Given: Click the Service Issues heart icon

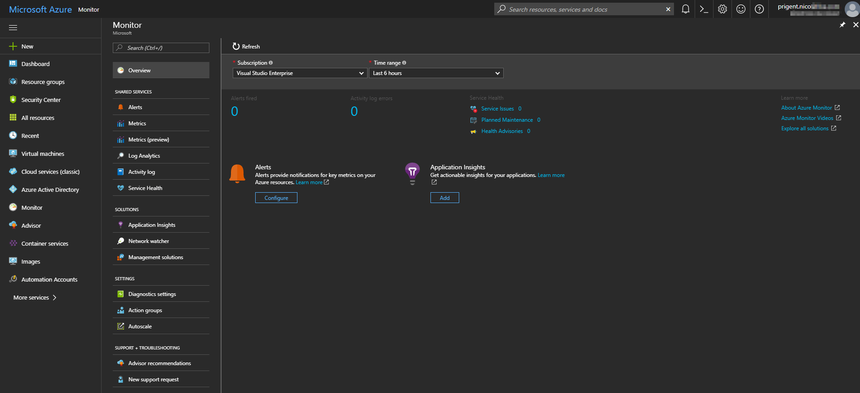Looking at the screenshot, I should [474, 109].
